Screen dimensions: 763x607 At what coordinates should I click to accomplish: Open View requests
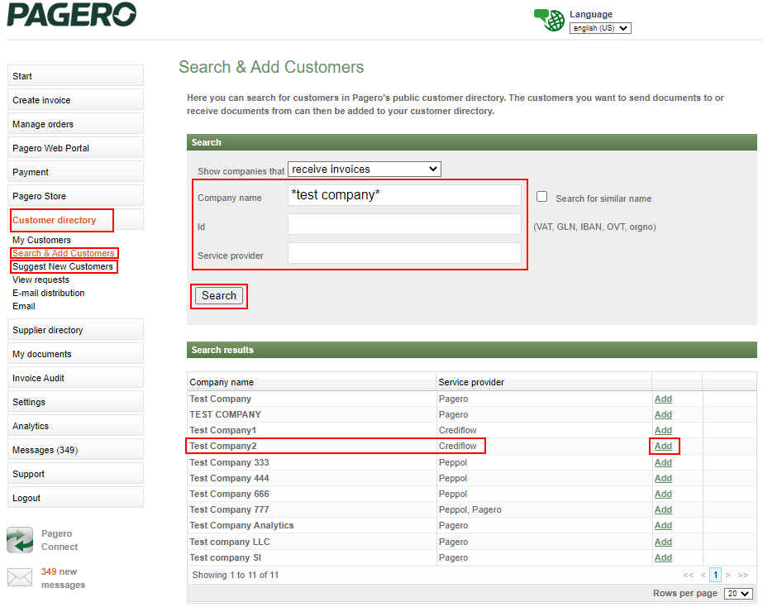pyautogui.click(x=41, y=280)
